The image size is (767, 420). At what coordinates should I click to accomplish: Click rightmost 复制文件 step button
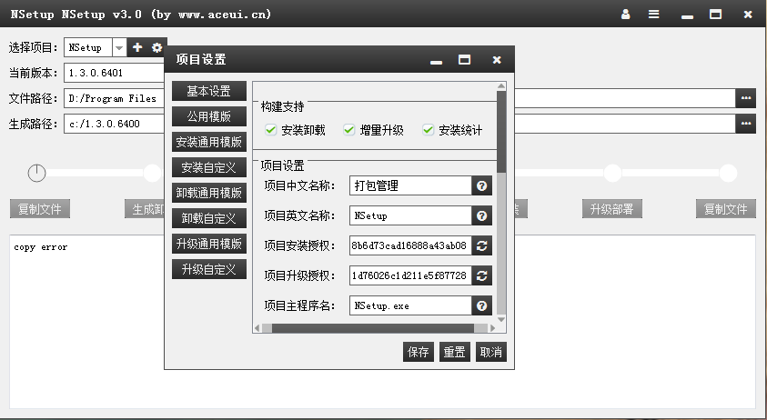[726, 209]
